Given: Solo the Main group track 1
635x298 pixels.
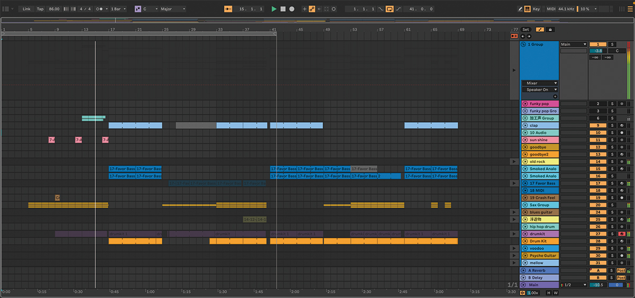Looking at the screenshot, I should (612, 44).
